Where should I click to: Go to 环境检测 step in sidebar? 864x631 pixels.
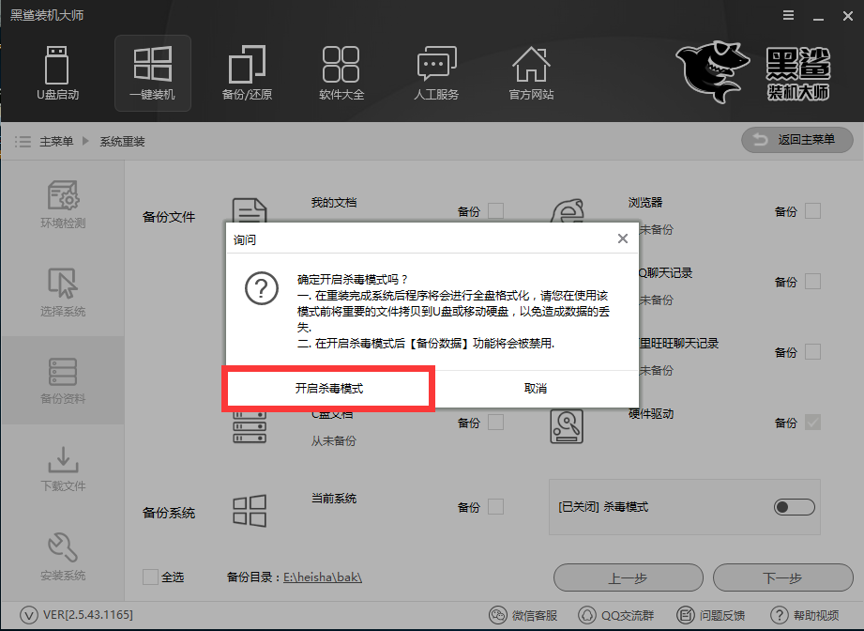(x=63, y=204)
